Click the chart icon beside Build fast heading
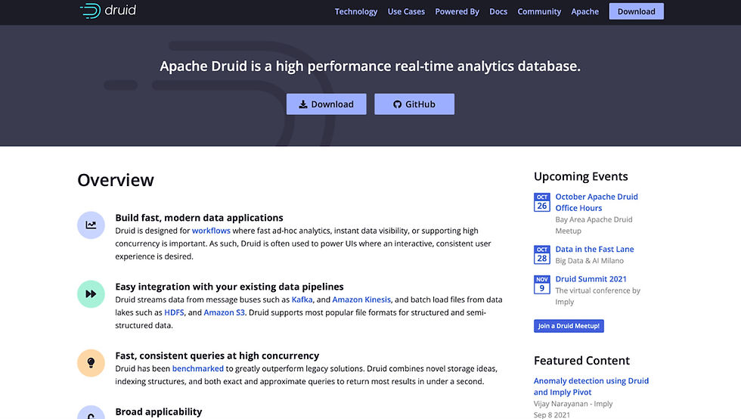 (91, 225)
